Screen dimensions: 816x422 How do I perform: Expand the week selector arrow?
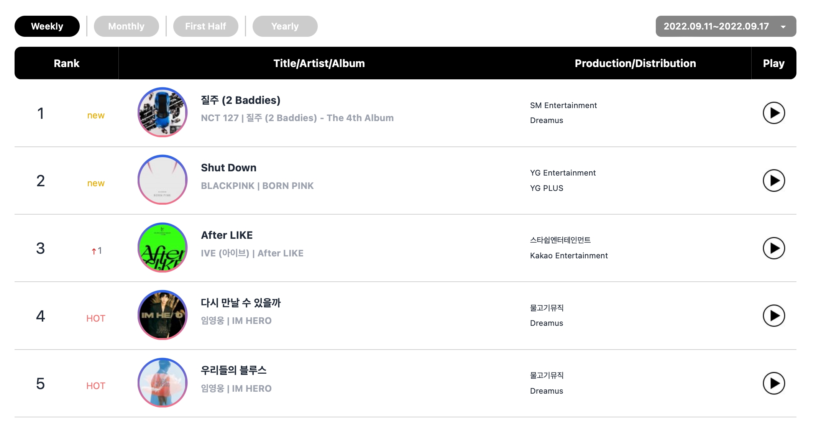point(783,27)
